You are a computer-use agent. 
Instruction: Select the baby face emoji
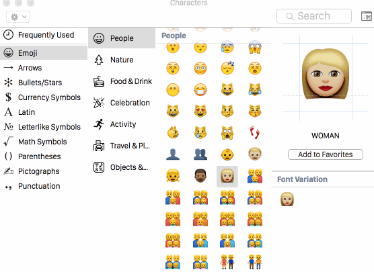coord(227,154)
